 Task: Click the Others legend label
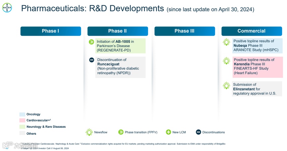31,134
